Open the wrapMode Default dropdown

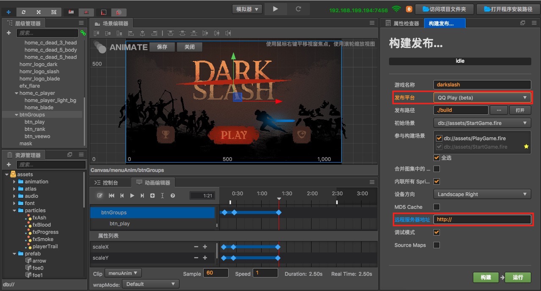tap(150, 284)
